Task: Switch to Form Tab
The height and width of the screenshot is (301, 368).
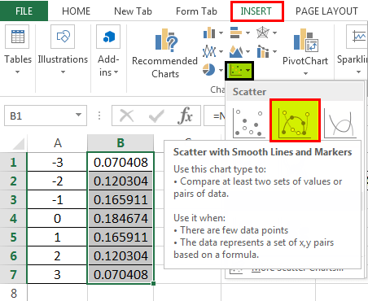Action: (196, 11)
